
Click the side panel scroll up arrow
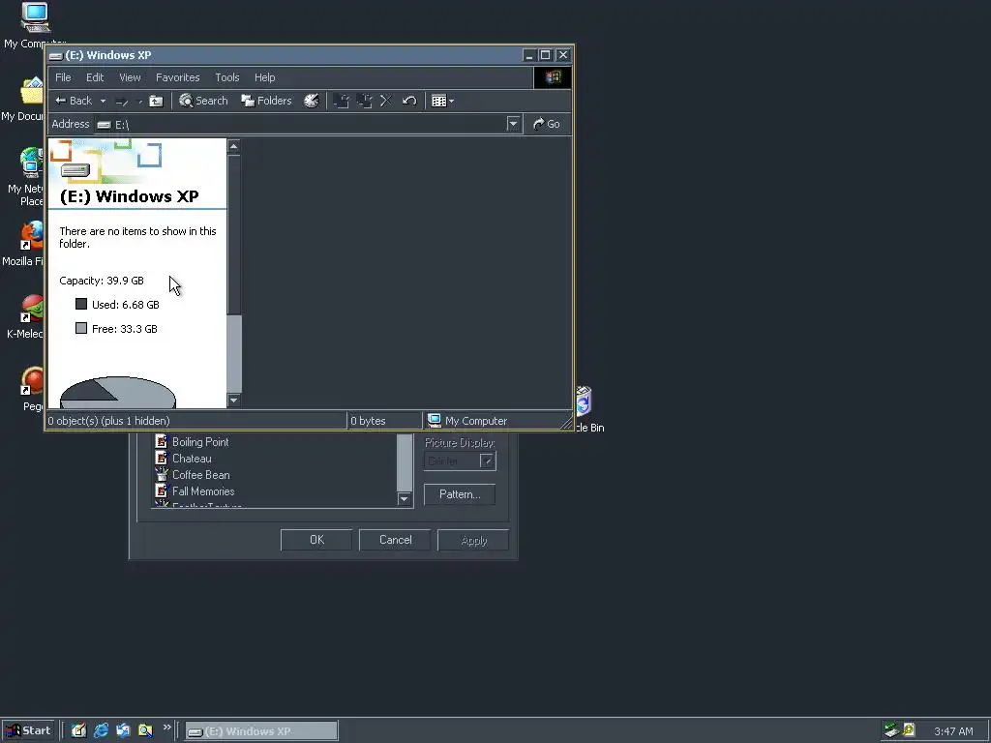click(x=234, y=147)
